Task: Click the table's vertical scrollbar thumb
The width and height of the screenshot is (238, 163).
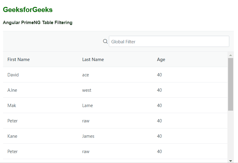Action: pyautogui.click(x=230, y=84)
